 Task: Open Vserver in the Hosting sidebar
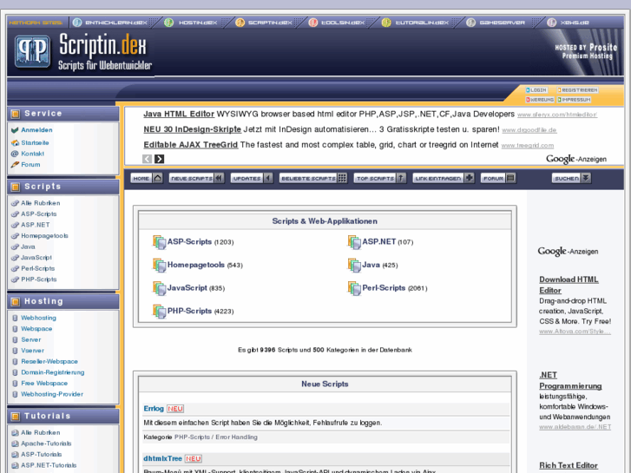pos(33,351)
